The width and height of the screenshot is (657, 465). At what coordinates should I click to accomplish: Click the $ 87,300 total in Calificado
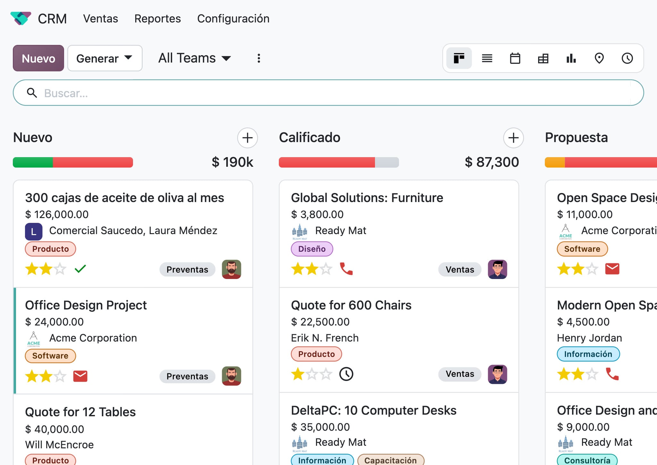tap(492, 162)
